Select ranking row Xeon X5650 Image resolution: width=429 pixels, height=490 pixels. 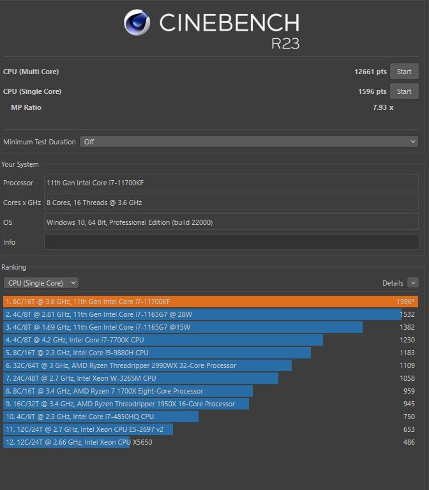pyautogui.click(x=211, y=442)
